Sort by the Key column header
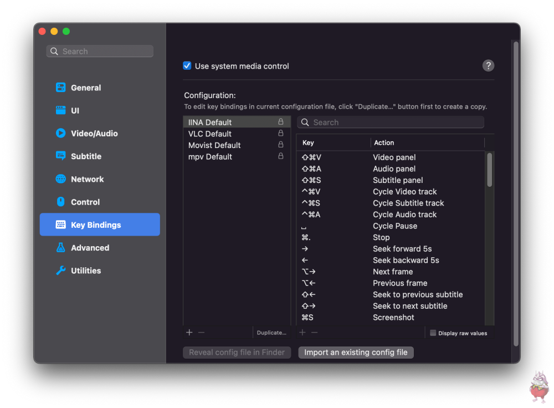Screen dimensions: 554x408 pyautogui.click(x=333, y=143)
